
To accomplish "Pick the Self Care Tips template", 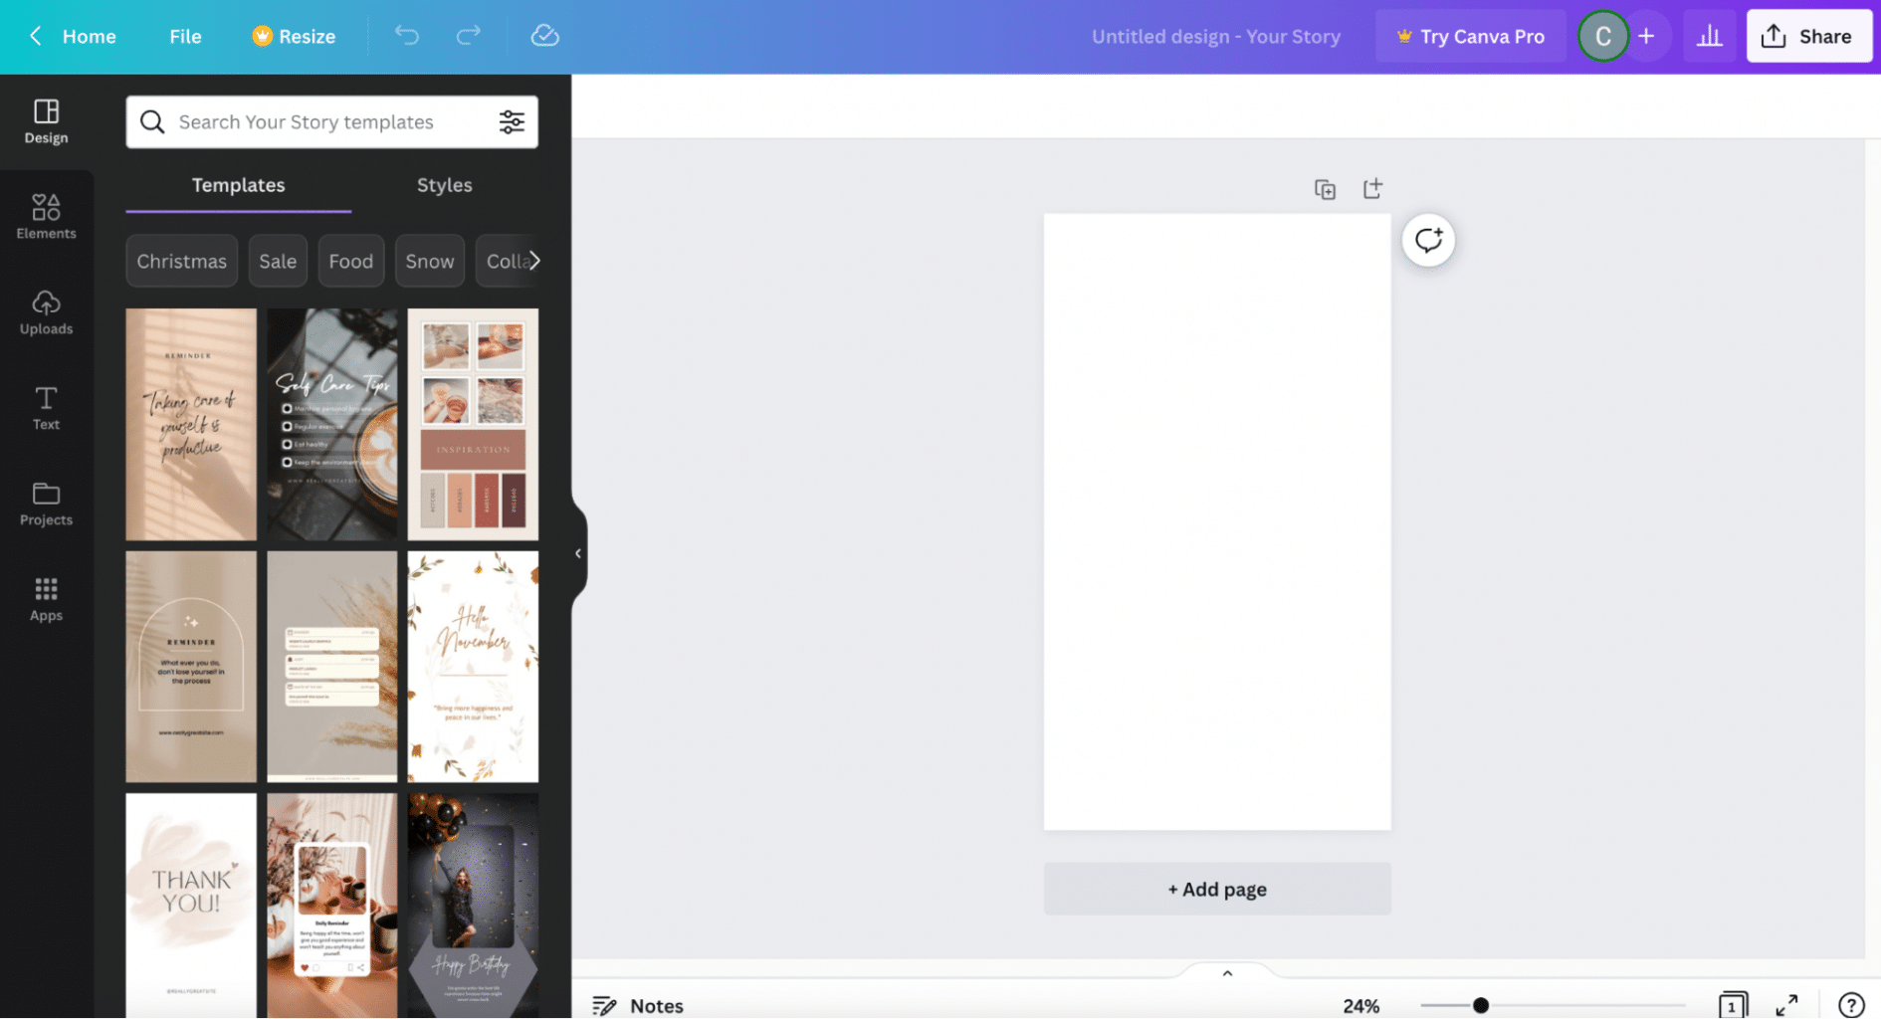I will [331, 424].
